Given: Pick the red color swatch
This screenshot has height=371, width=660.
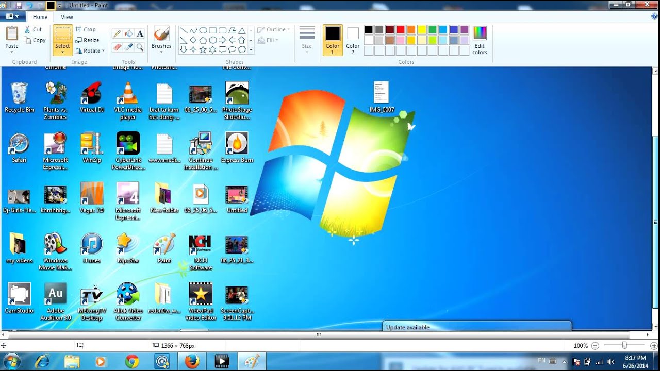Looking at the screenshot, I should coord(401,29).
